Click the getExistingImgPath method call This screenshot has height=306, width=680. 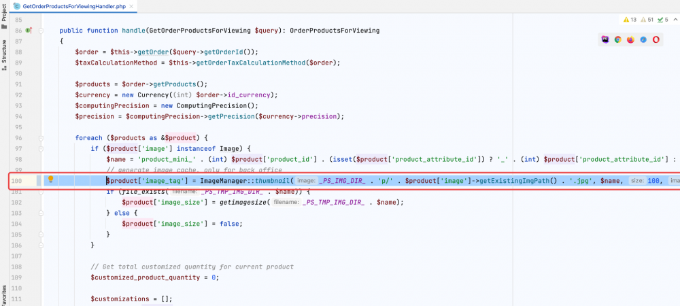coord(515,181)
